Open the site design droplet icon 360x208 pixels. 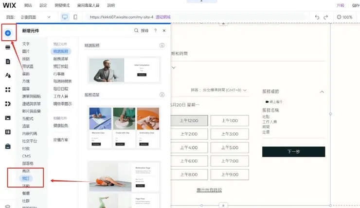click(x=8, y=75)
